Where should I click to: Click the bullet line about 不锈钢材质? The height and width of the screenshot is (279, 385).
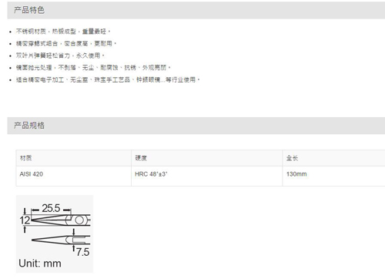pos(63,32)
